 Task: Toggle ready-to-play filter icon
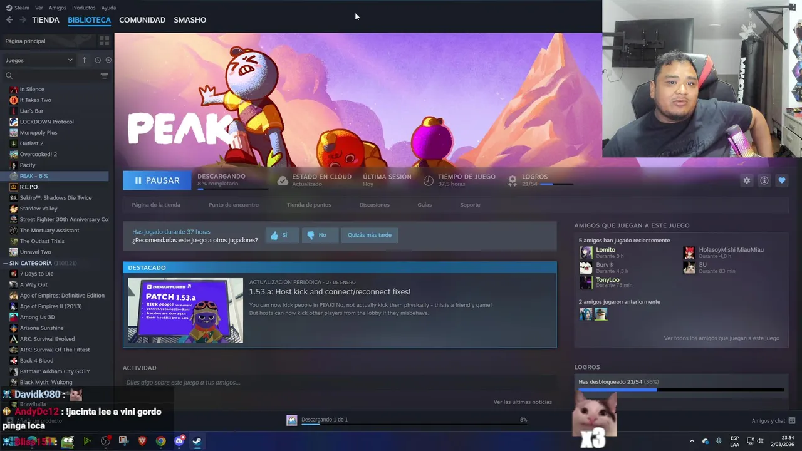pos(108,60)
